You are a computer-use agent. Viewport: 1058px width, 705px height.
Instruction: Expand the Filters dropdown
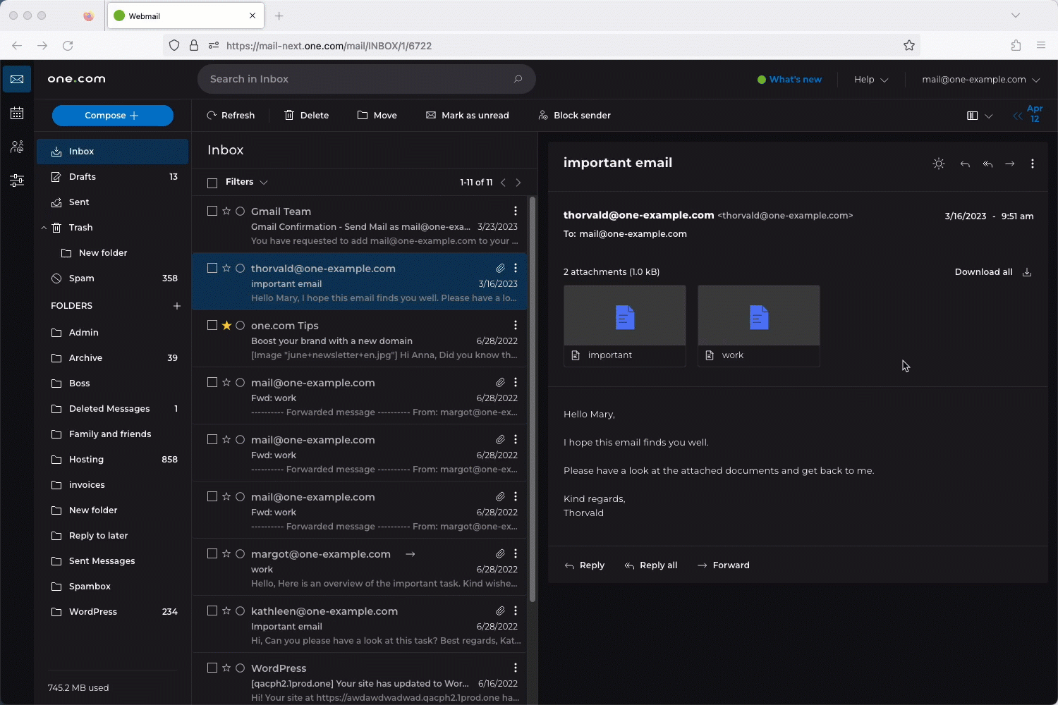246,182
